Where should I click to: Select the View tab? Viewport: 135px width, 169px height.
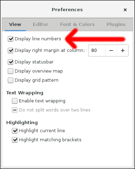tap(15, 25)
